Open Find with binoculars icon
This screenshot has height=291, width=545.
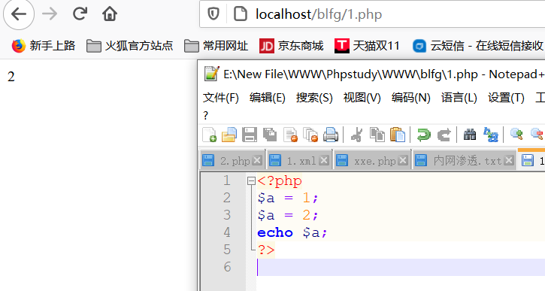[x=470, y=135]
